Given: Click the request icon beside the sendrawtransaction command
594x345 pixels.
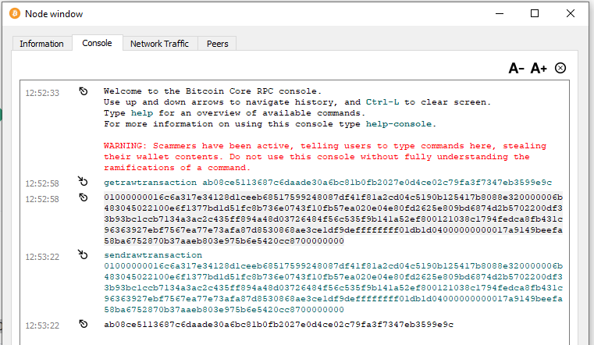Looking at the screenshot, I should [x=83, y=254].
